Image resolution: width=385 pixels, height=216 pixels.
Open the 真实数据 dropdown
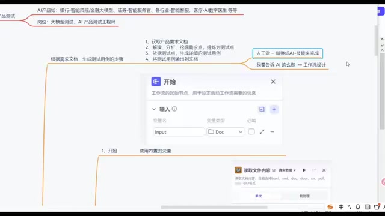[x=287, y=170]
